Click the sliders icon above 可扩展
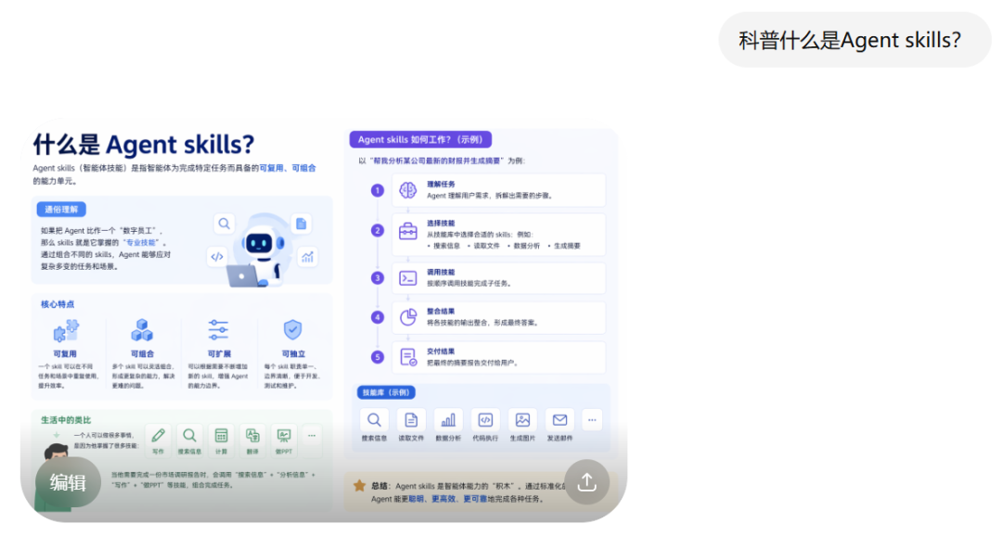The image size is (1002, 536). [x=218, y=330]
